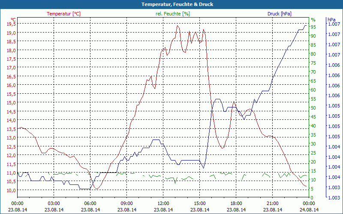Click the '13,0' temperature axis value
Image resolution: width=343 pixels, height=214 pixels.
11,137
